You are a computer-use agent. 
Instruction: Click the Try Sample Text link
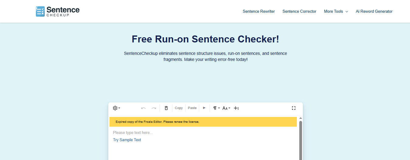(x=127, y=140)
